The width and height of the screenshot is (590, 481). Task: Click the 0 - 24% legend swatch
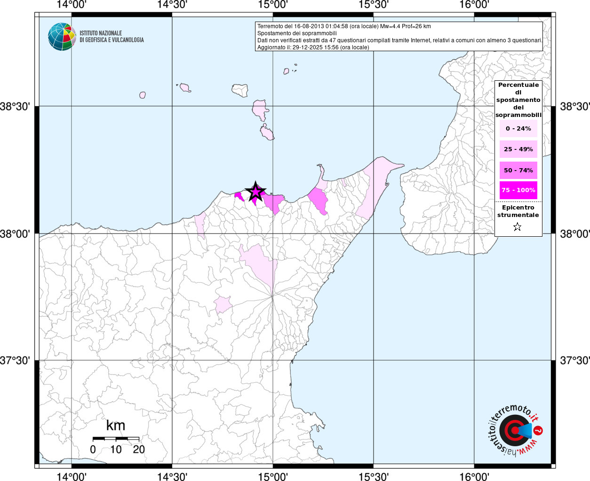pyautogui.click(x=518, y=129)
